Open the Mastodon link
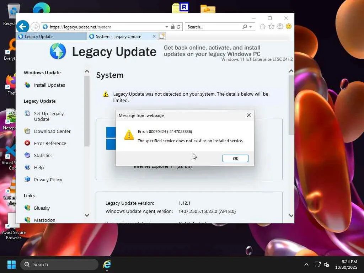The image size is (364, 273). (44, 220)
